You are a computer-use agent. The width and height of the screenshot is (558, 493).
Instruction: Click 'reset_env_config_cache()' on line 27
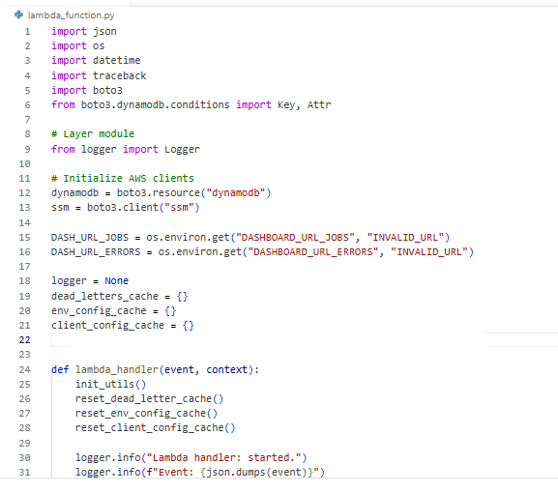click(x=146, y=414)
